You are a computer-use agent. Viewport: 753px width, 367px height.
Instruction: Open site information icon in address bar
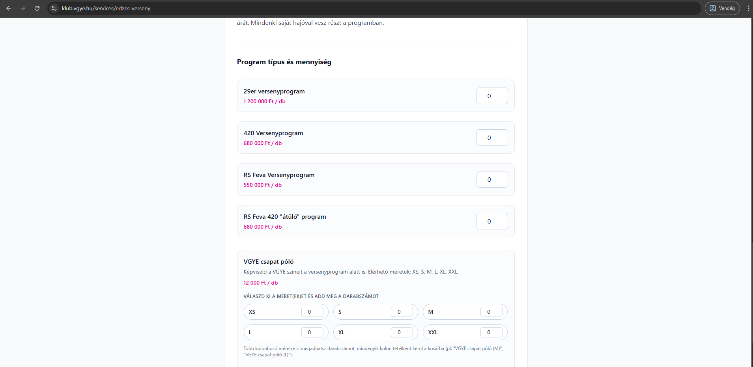(x=54, y=8)
